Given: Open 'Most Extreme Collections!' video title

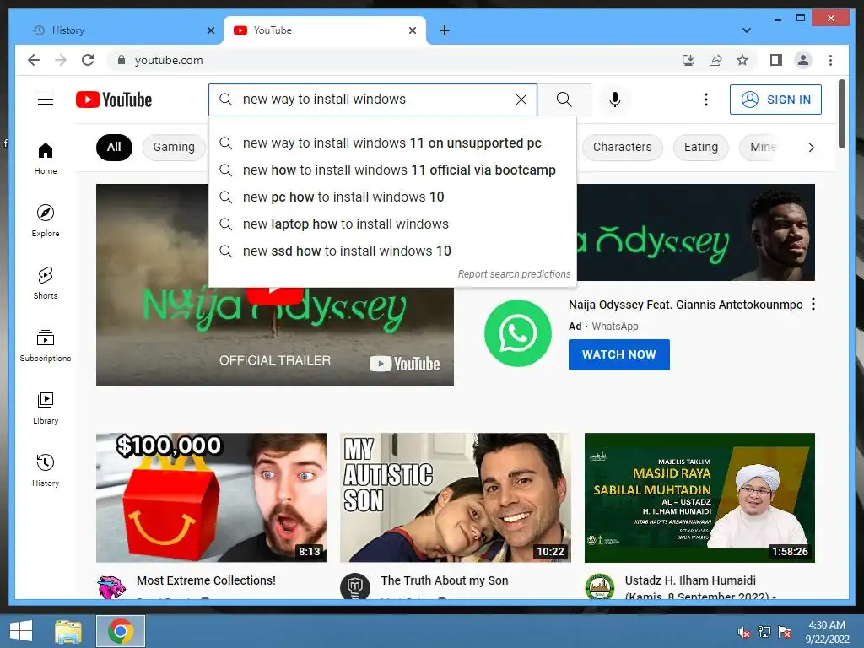Looking at the screenshot, I should (x=206, y=580).
